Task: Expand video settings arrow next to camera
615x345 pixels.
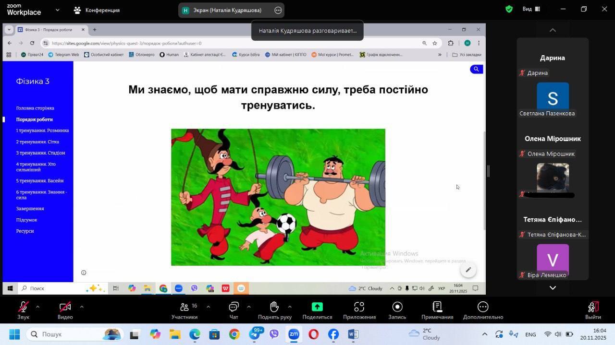Action: (x=81, y=307)
